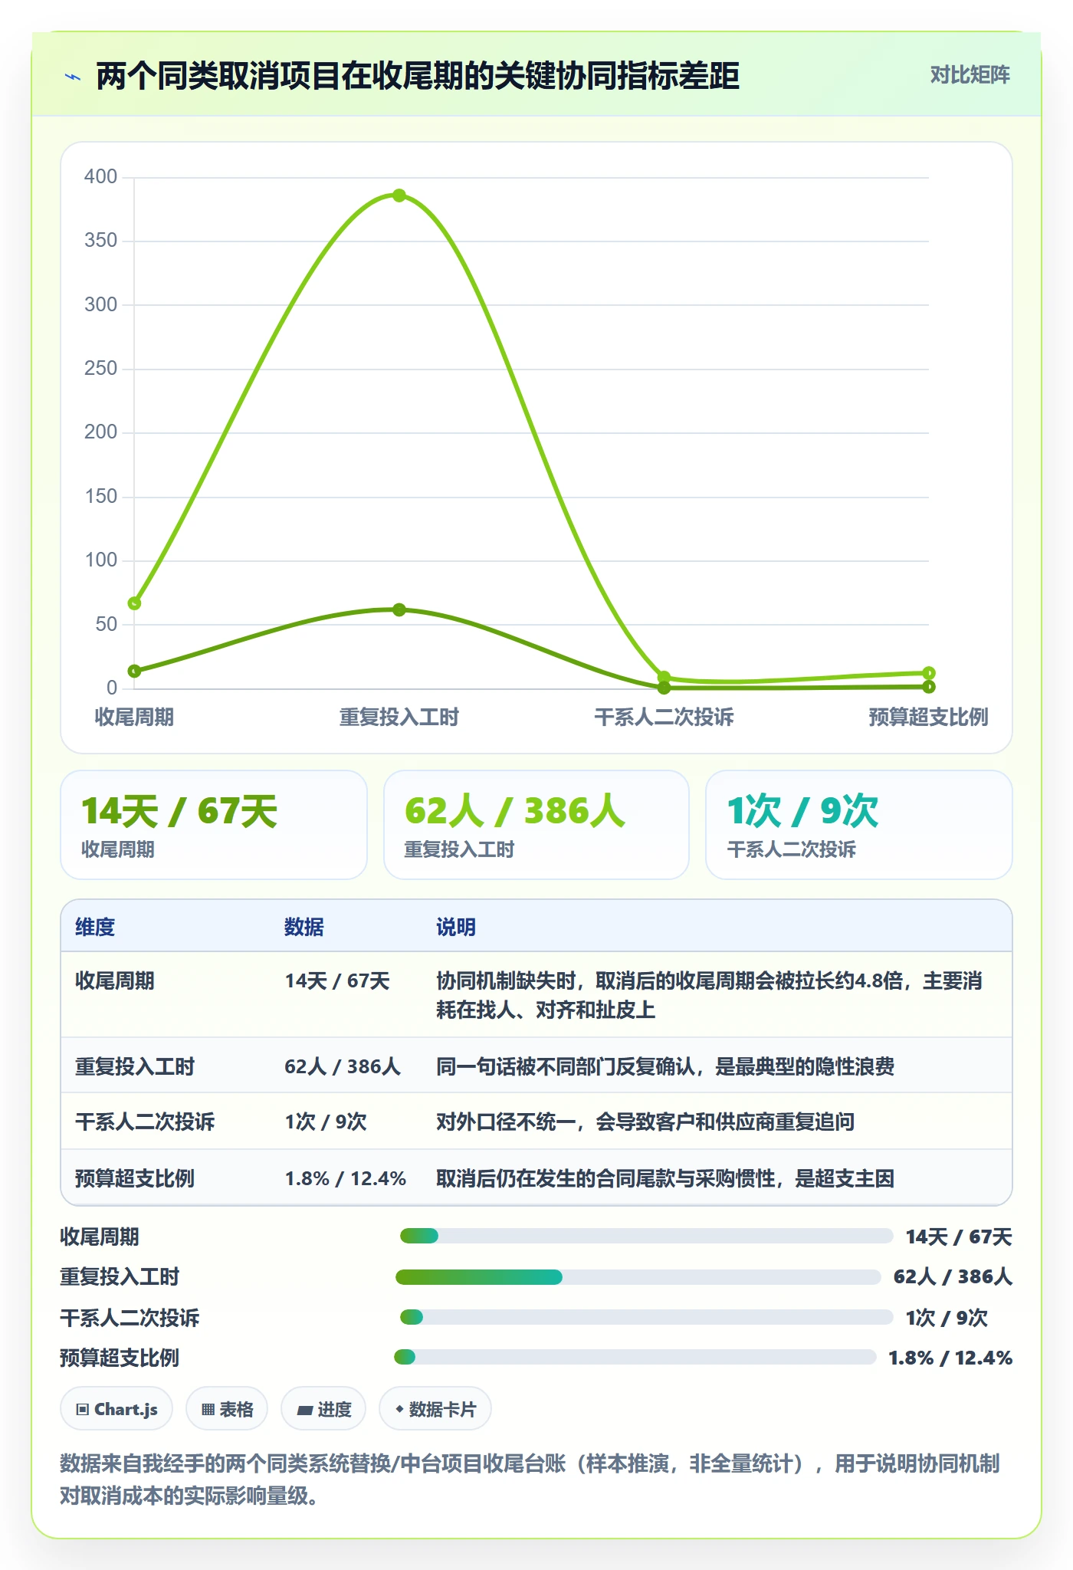Click the 收尾周期 progress bar

click(647, 1236)
